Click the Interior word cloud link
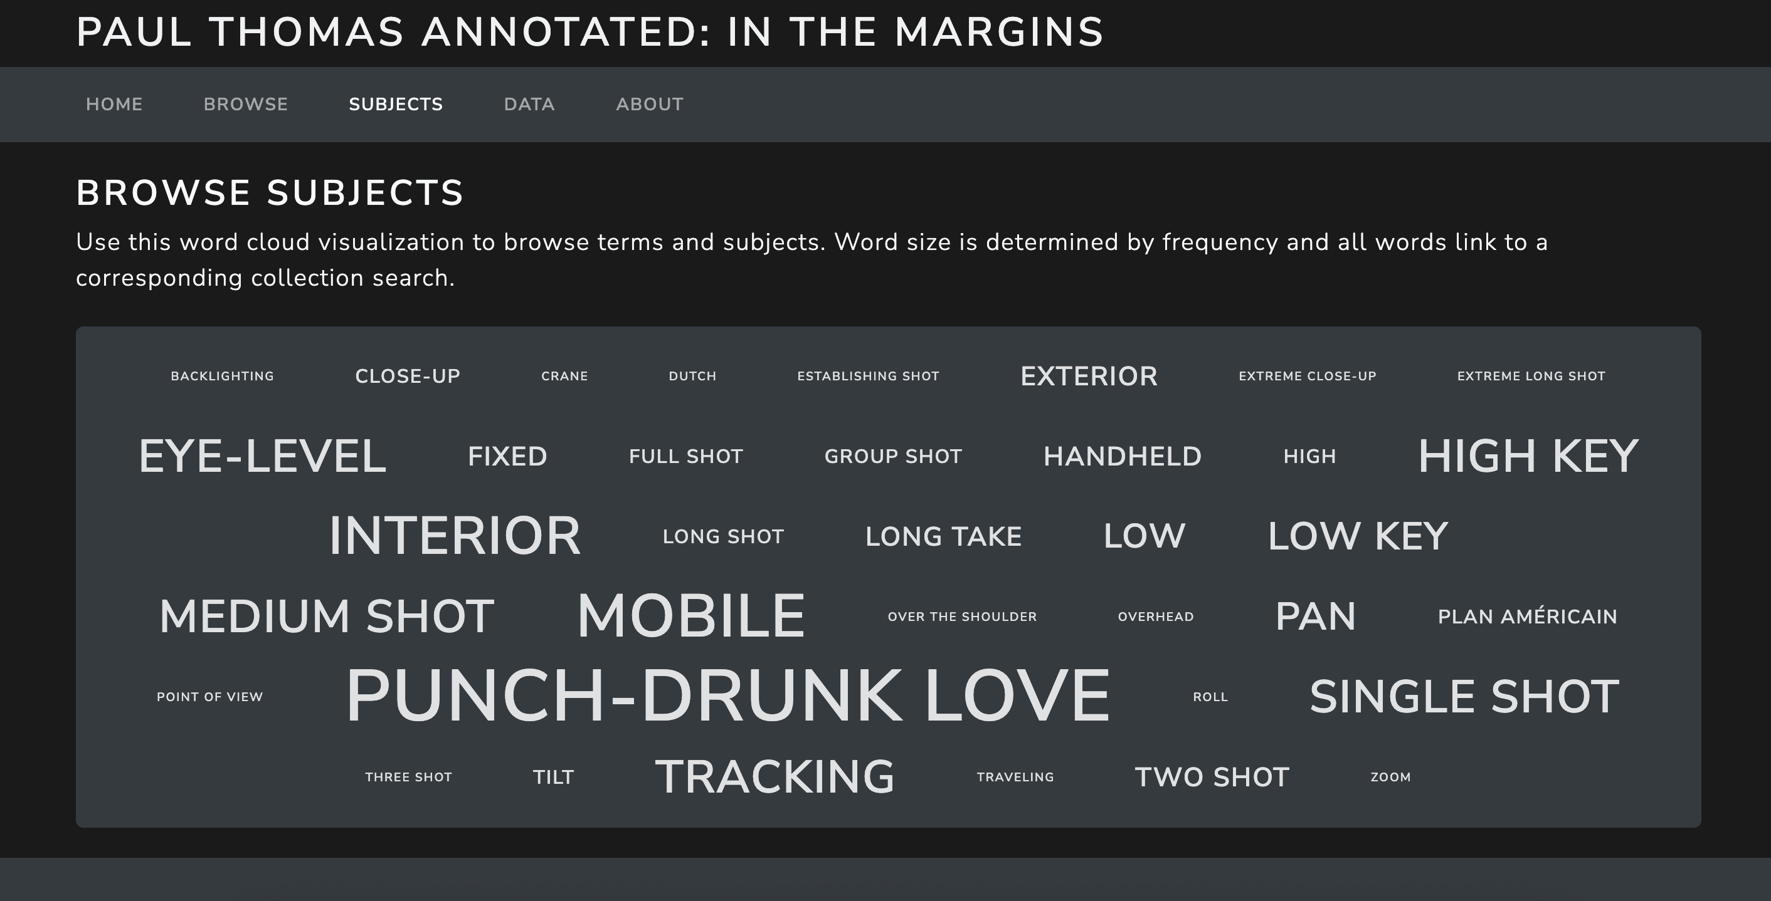This screenshot has height=901, width=1771. point(455,536)
